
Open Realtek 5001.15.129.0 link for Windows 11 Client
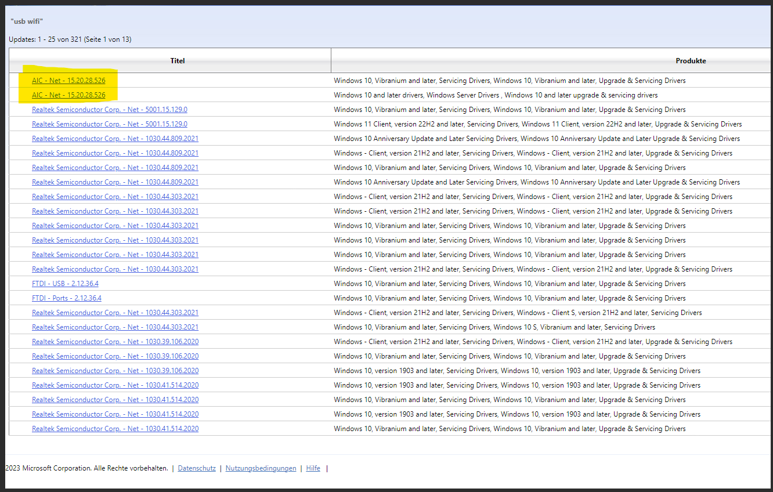click(x=110, y=124)
